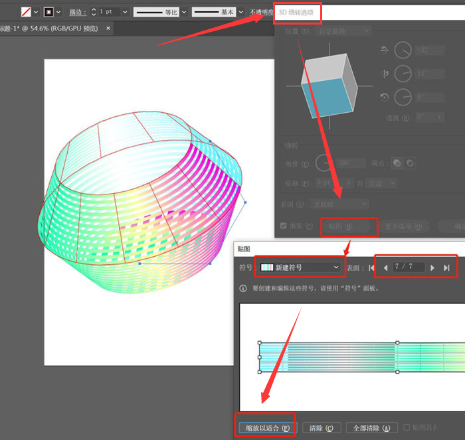Enable the 贴图具有 checkbox
This screenshot has height=440, width=465.
point(407,428)
